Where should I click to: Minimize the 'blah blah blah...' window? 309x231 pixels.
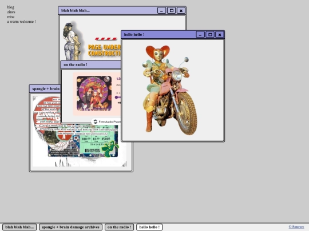161,10
